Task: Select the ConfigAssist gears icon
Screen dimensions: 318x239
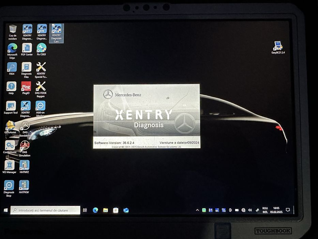Action: click(10, 147)
